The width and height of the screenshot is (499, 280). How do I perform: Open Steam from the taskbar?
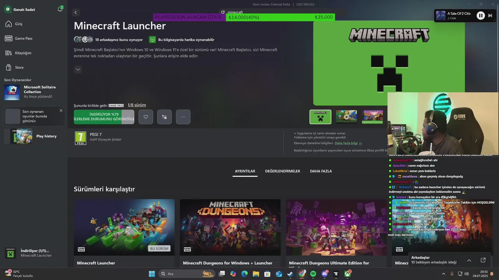290,274
